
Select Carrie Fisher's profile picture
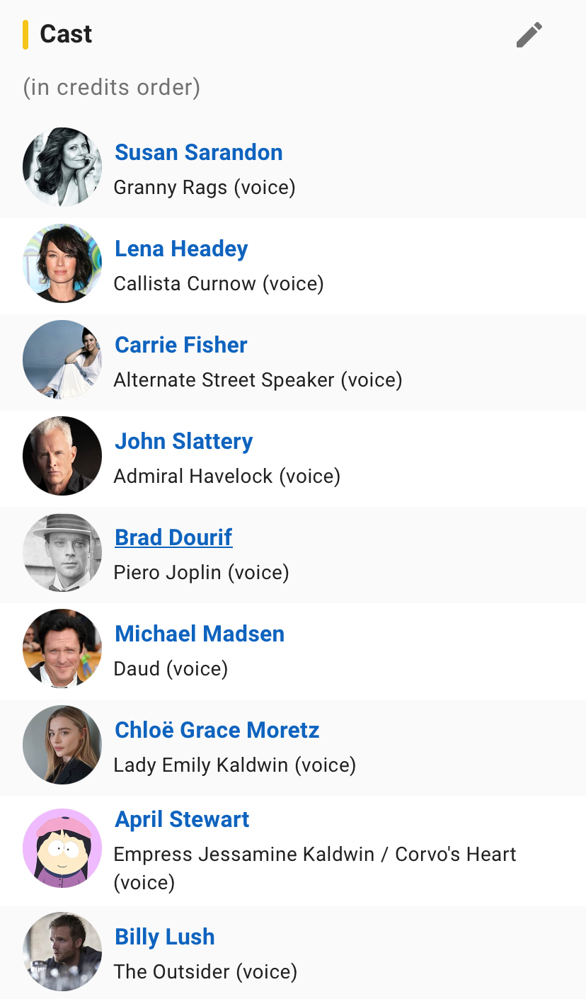[62, 360]
